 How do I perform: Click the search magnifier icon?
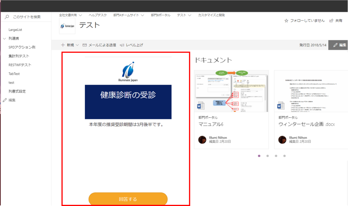(7, 17)
